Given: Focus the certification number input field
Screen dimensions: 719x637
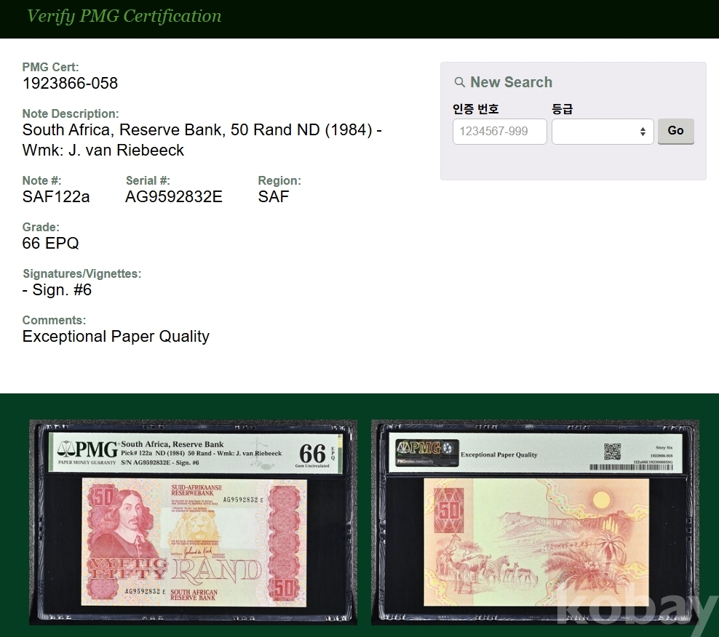Looking at the screenshot, I should point(499,132).
